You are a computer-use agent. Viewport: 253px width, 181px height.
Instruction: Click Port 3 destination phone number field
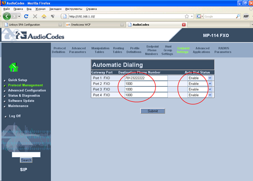(146, 89)
